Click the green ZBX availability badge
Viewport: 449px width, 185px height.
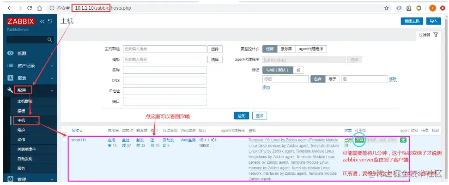(360, 140)
